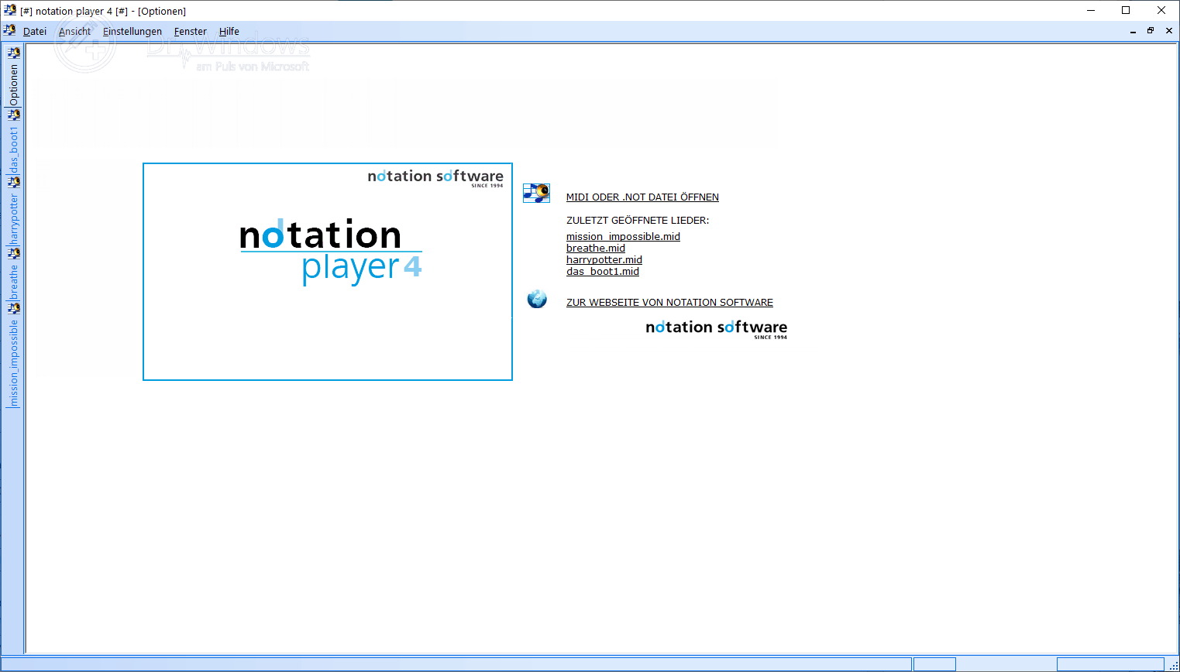Click the icon on the das_boot1 sidebar tab
This screenshot has width=1180, height=672.
[x=13, y=114]
